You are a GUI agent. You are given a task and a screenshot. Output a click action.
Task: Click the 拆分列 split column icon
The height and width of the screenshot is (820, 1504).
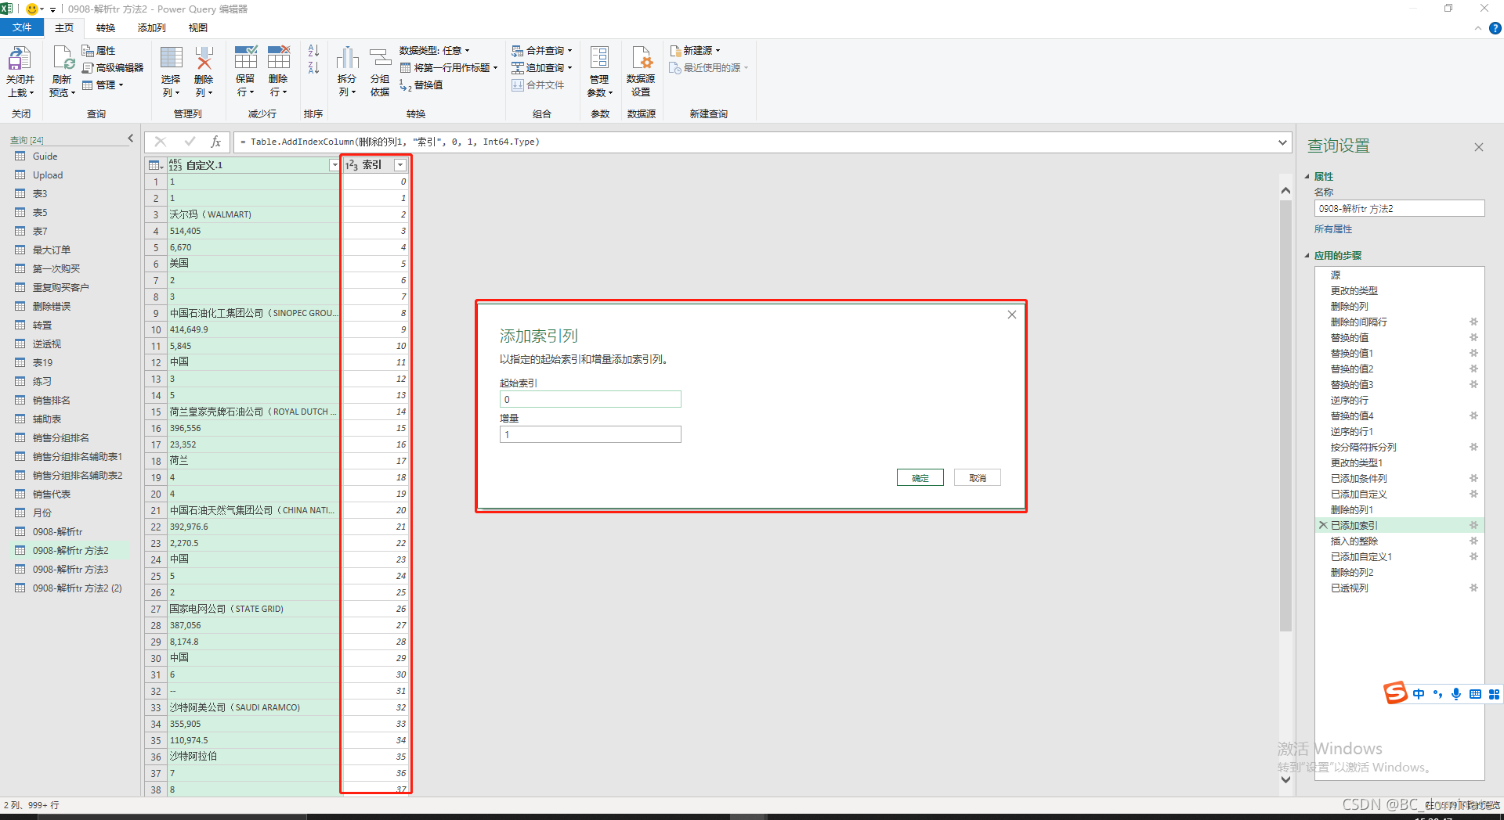point(347,59)
